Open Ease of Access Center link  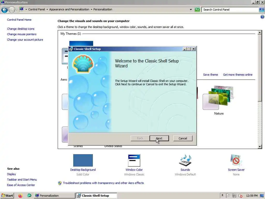(x=21, y=185)
